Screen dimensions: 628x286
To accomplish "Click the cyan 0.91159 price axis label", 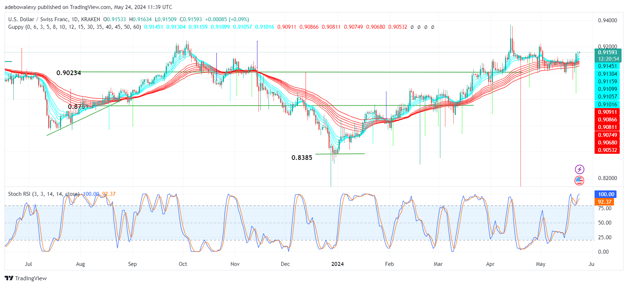I will [x=608, y=82].
